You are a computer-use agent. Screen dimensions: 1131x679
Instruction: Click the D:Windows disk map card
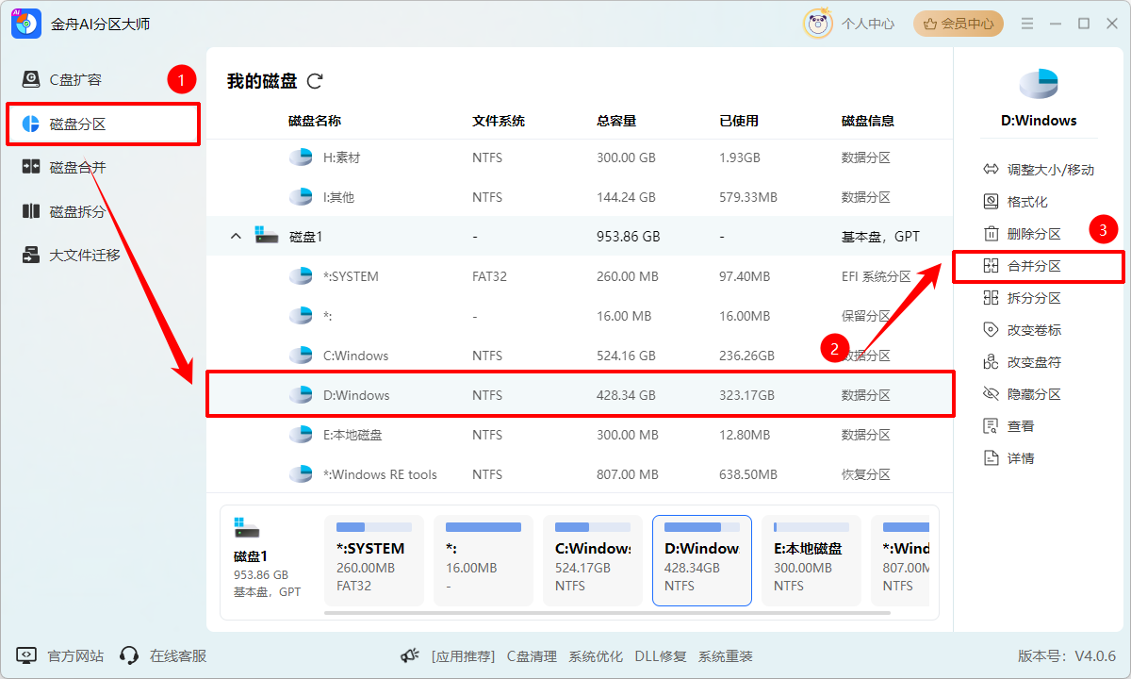(702, 560)
